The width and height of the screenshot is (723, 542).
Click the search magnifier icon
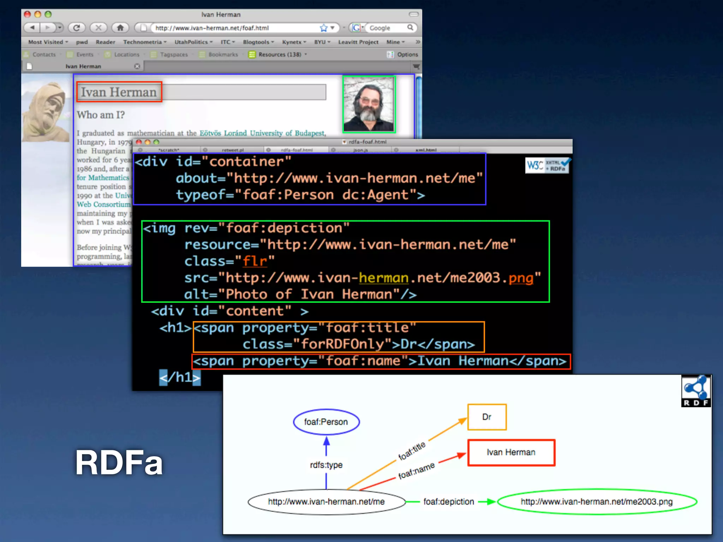(410, 28)
